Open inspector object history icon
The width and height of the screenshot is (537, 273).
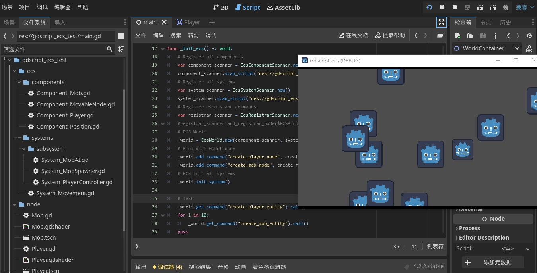[529, 36]
